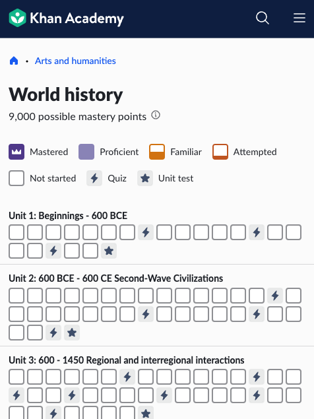Open first skill box in Unit 1

[16, 232]
